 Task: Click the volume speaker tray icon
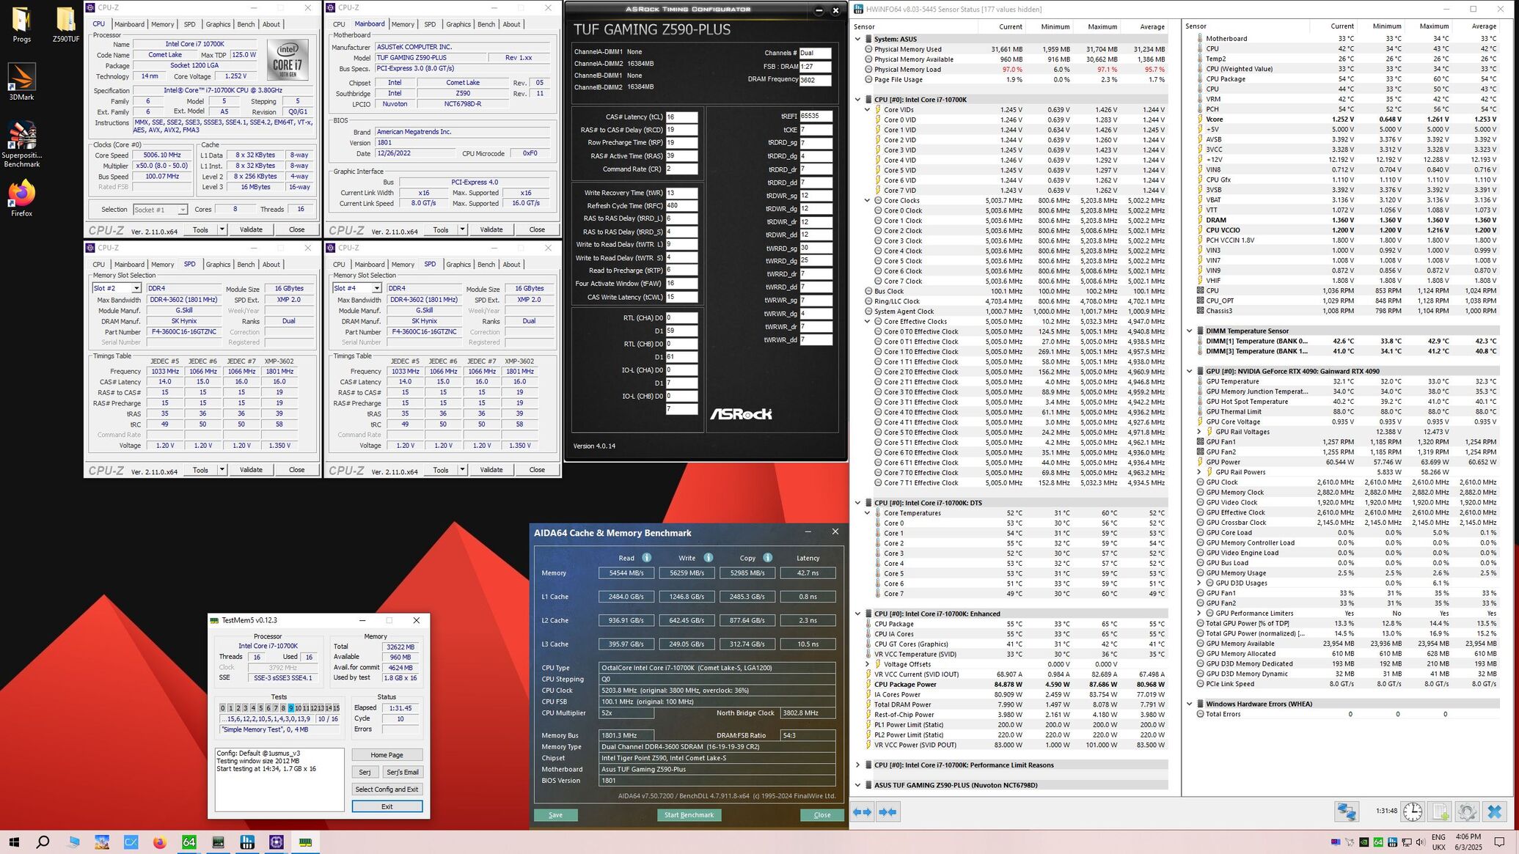[1420, 842]
